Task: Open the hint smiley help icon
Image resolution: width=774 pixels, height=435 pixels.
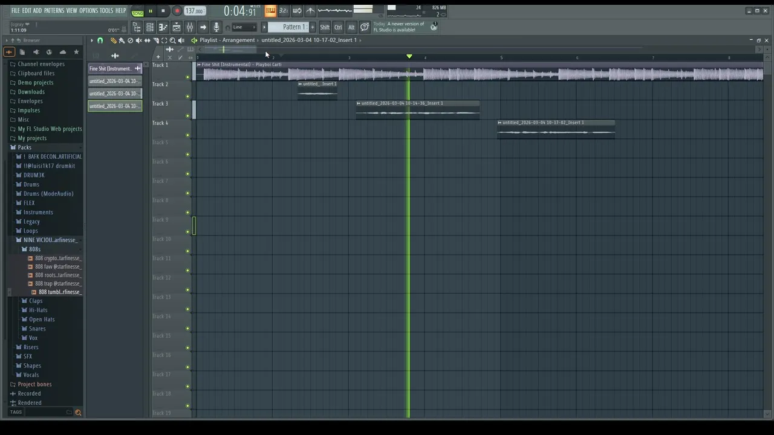Action: pos(365,27)
